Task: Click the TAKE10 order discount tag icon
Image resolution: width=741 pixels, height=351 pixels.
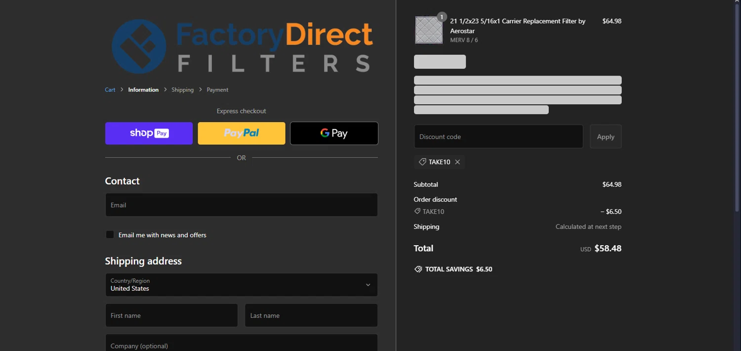Action: (x=417, y=212)
